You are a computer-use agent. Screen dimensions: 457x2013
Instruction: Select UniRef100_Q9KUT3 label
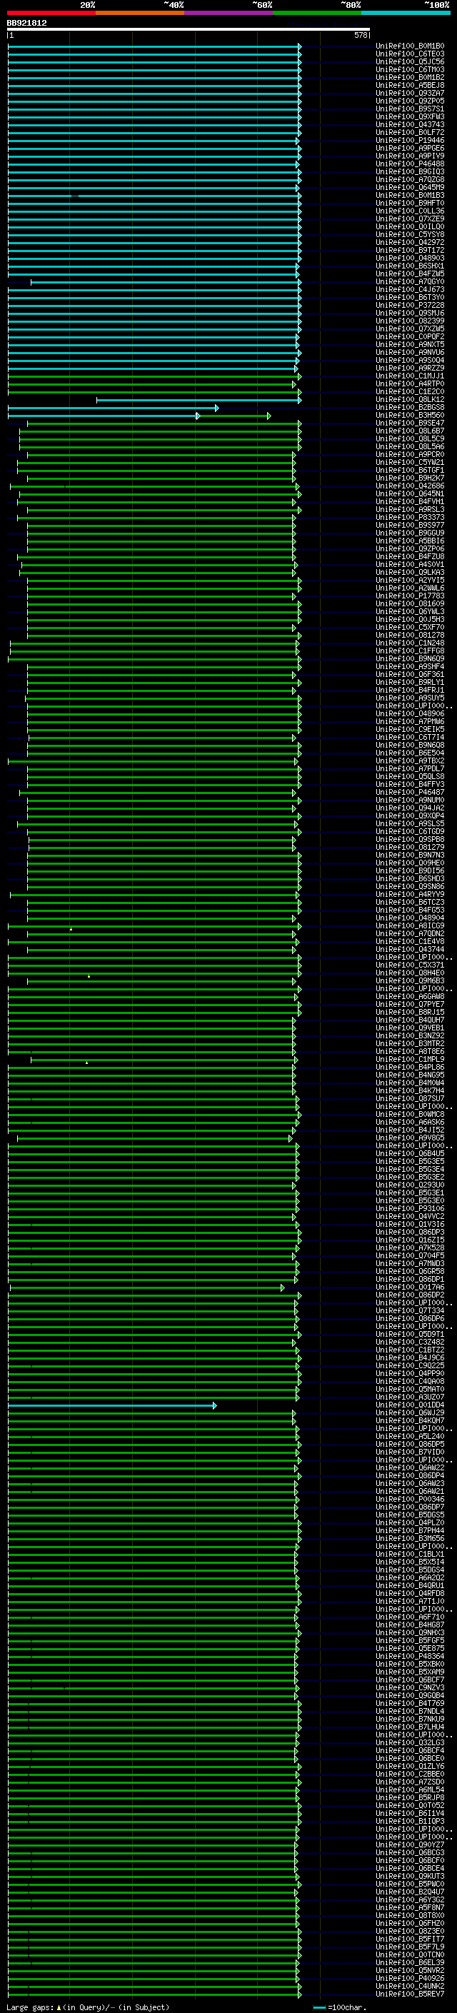click(410, 1876)
